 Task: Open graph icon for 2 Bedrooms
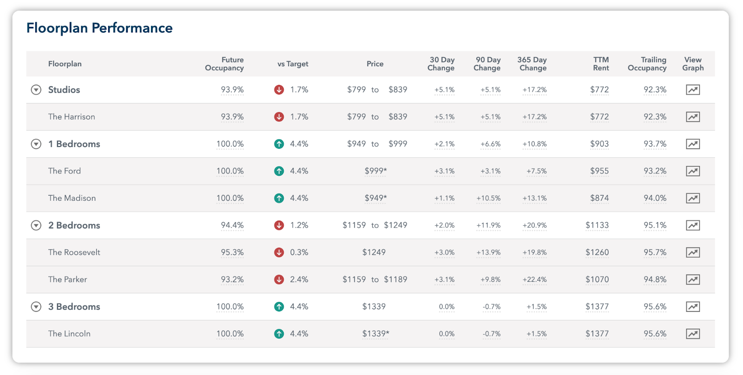[x=693, y=225]
